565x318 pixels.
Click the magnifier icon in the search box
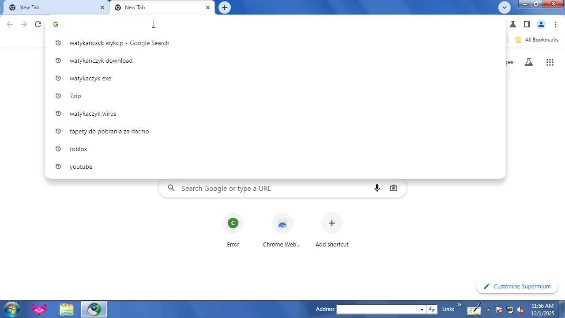(171, 188)
